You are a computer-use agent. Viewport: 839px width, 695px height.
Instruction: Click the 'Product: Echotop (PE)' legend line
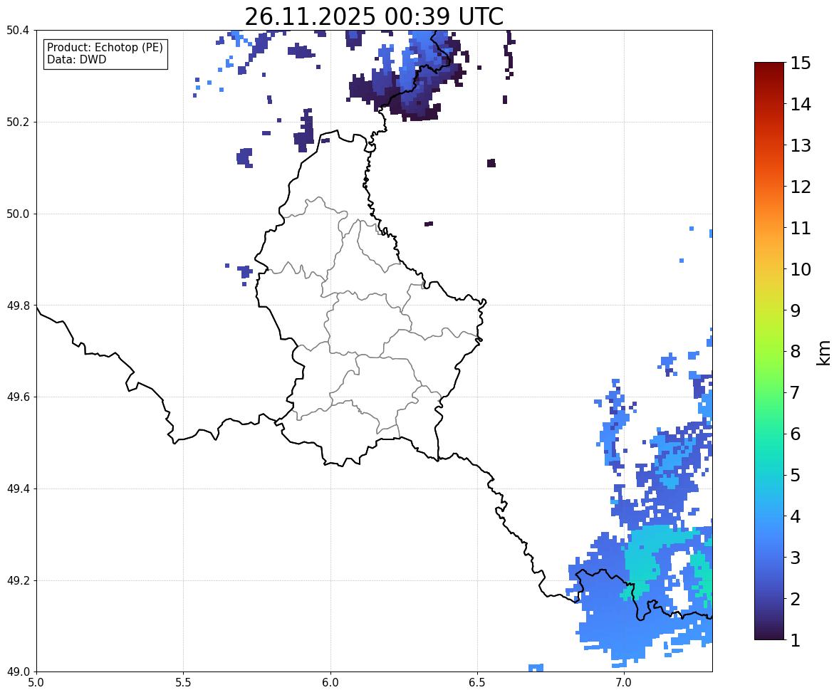[105, 48]
